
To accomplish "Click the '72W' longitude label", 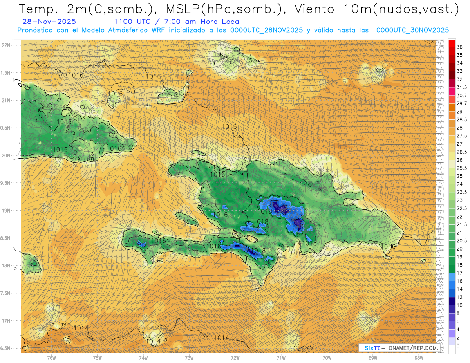I will [x=235, y=358].
